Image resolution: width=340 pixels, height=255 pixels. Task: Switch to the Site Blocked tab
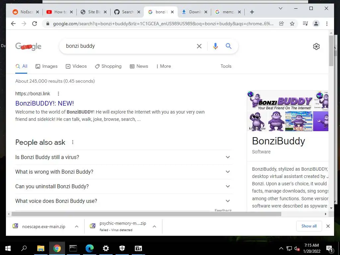93,12
